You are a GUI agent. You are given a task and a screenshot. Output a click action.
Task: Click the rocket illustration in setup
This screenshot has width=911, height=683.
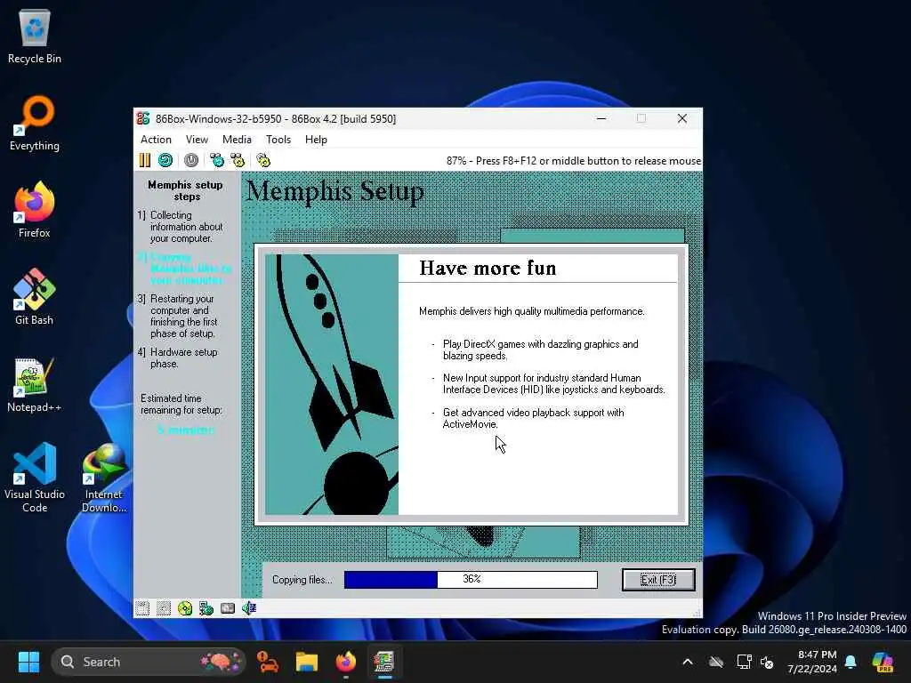[x=332, y=384]
